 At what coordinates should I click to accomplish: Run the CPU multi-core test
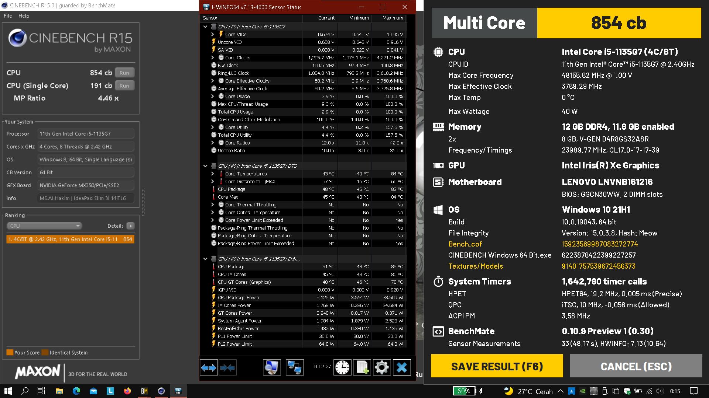pos(124,73)
